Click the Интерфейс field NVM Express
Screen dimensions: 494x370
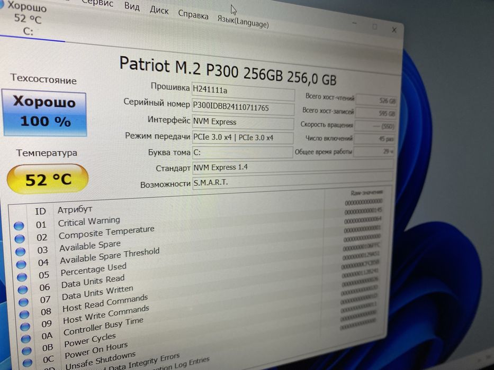pos(242,123)
